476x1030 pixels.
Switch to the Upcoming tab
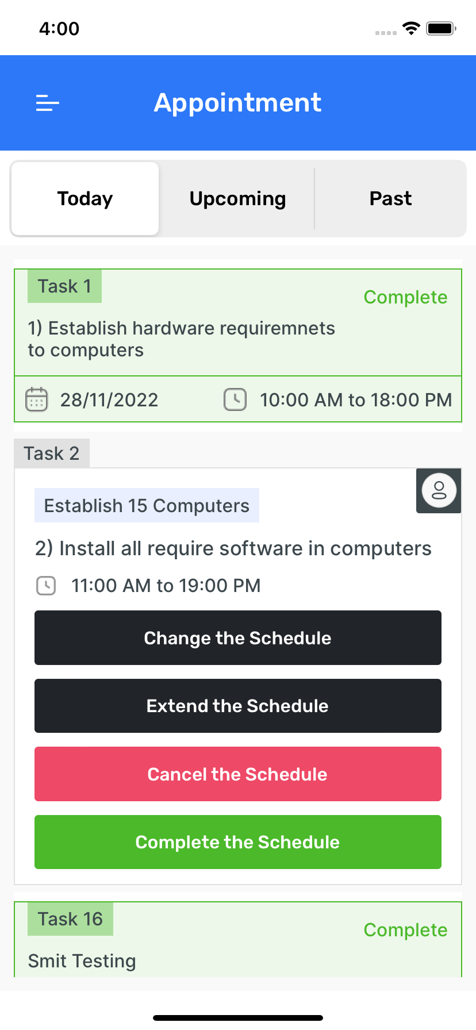[x=237, y=199]
